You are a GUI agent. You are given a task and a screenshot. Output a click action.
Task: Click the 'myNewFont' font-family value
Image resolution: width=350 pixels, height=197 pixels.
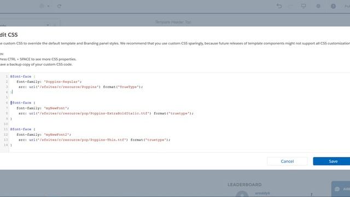56,108
